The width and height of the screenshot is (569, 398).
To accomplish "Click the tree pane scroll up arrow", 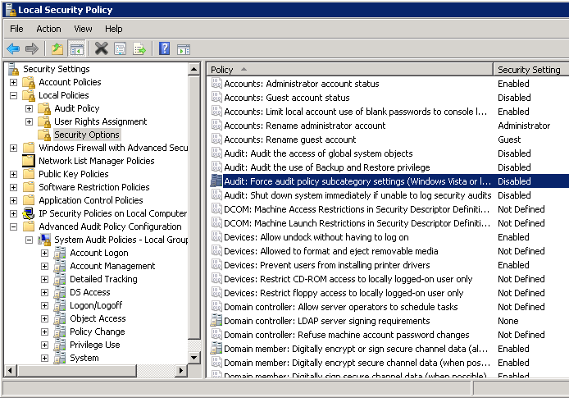I will [194, 69].
